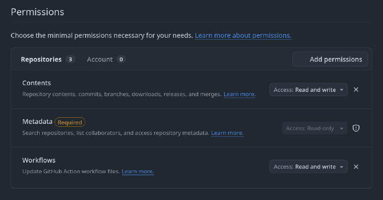Click the Account count badge showing 0
Viewport: 383px width, 200px height.
(121, 59)
